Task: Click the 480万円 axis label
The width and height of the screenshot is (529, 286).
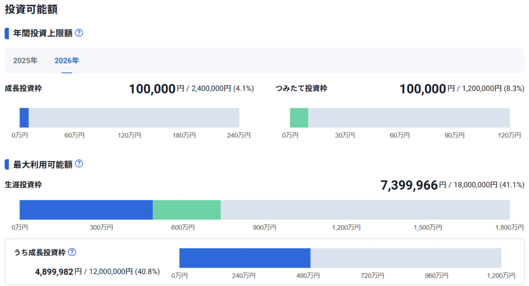Action: click(307, 275)
